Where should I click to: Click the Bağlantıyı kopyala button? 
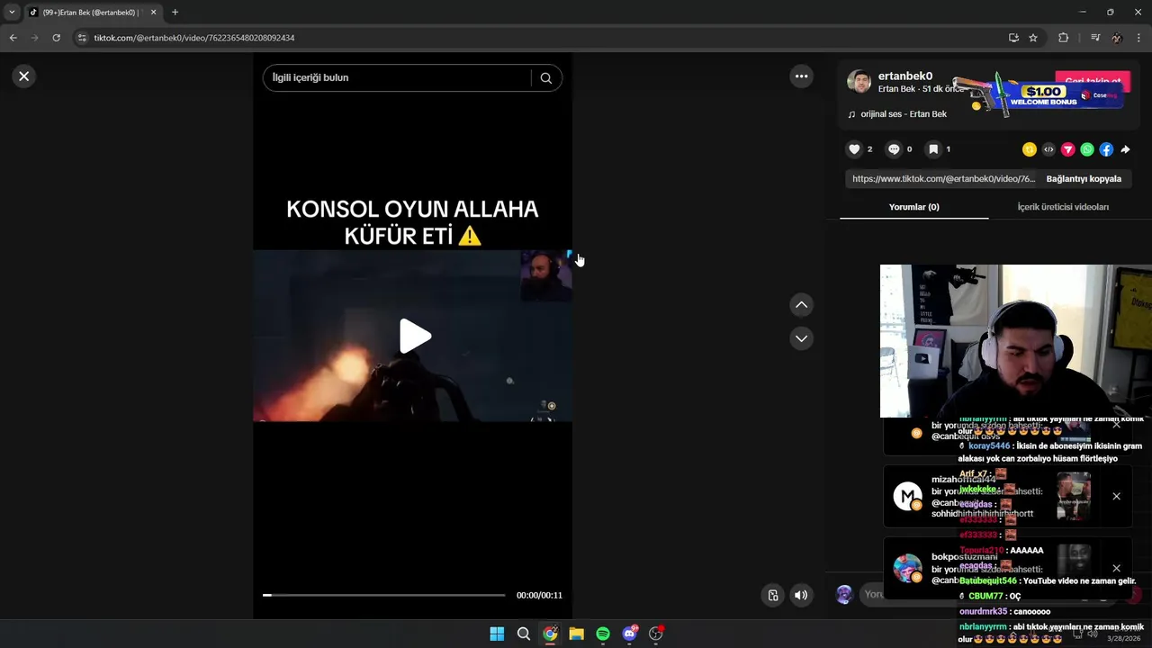(1084, 179)
